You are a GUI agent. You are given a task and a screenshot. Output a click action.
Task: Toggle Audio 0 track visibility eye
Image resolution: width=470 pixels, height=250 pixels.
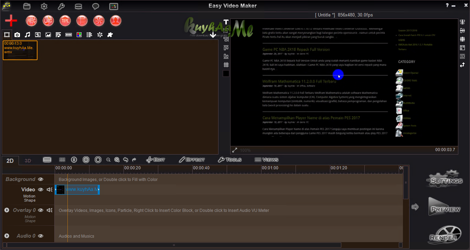(41, 236)
